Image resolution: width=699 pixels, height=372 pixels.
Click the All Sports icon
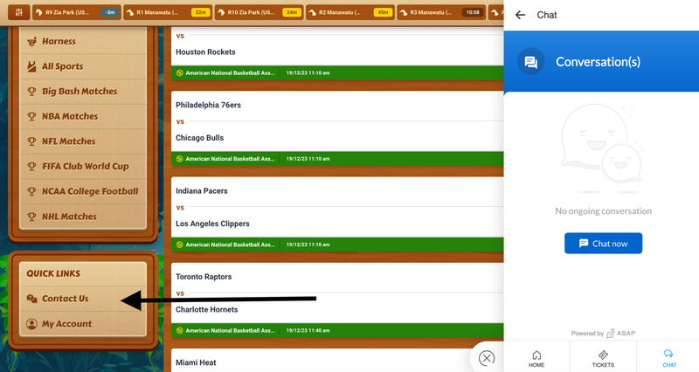31,66
